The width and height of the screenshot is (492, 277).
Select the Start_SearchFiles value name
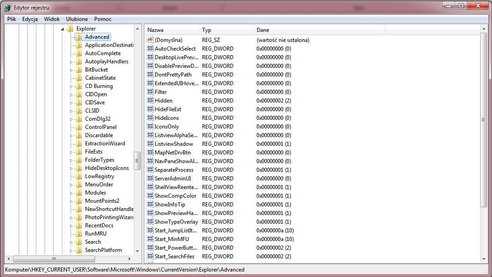click(174, 256)
